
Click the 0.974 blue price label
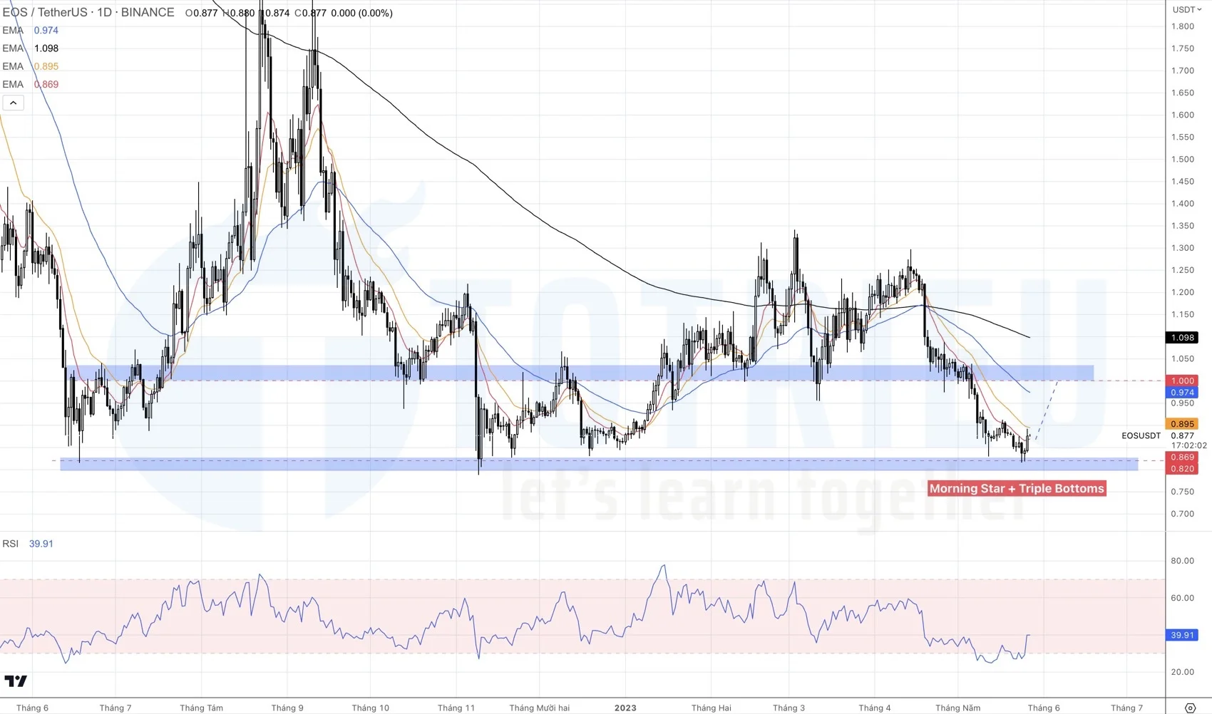pos(1182,393)
